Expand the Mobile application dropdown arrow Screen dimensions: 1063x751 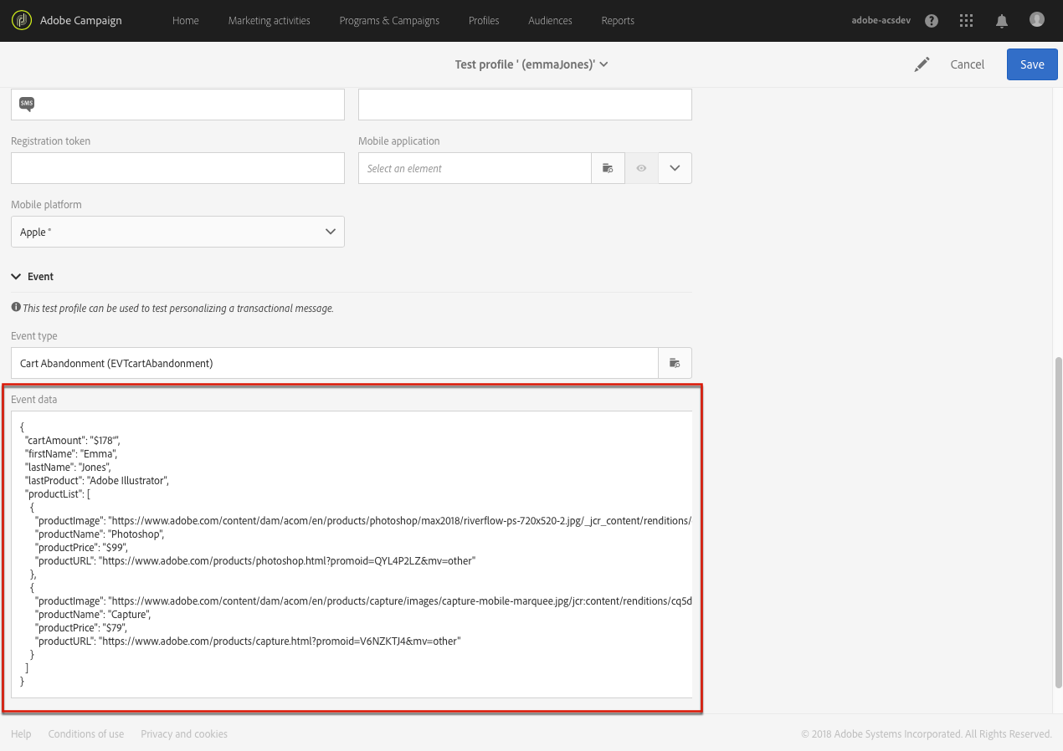(675, 168)
